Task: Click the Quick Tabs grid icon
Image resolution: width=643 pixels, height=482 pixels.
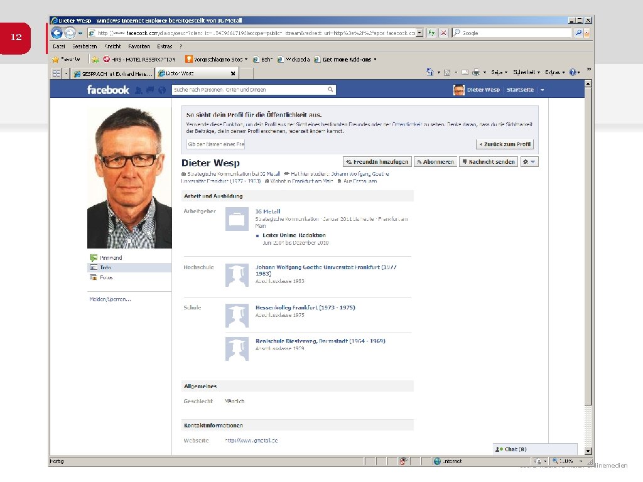Action: [x=56, y=73]
